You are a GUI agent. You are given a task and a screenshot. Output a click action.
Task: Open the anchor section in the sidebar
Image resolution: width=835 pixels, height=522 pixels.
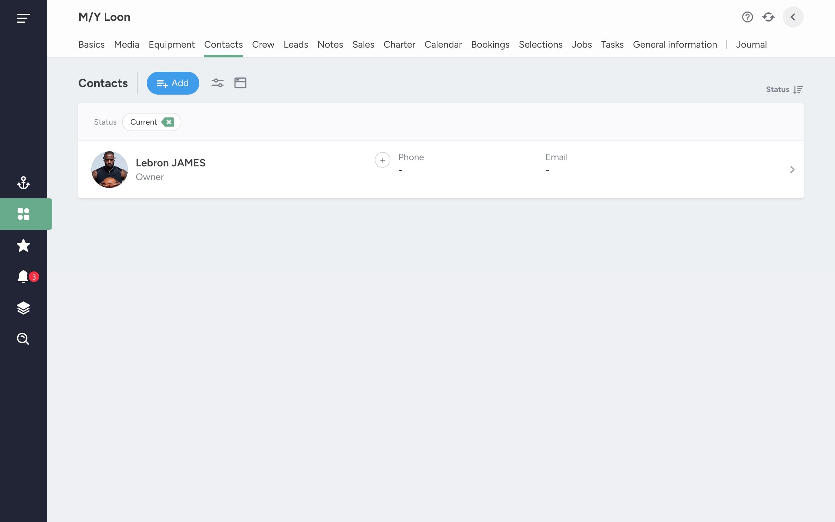click(x=23, y=183)
